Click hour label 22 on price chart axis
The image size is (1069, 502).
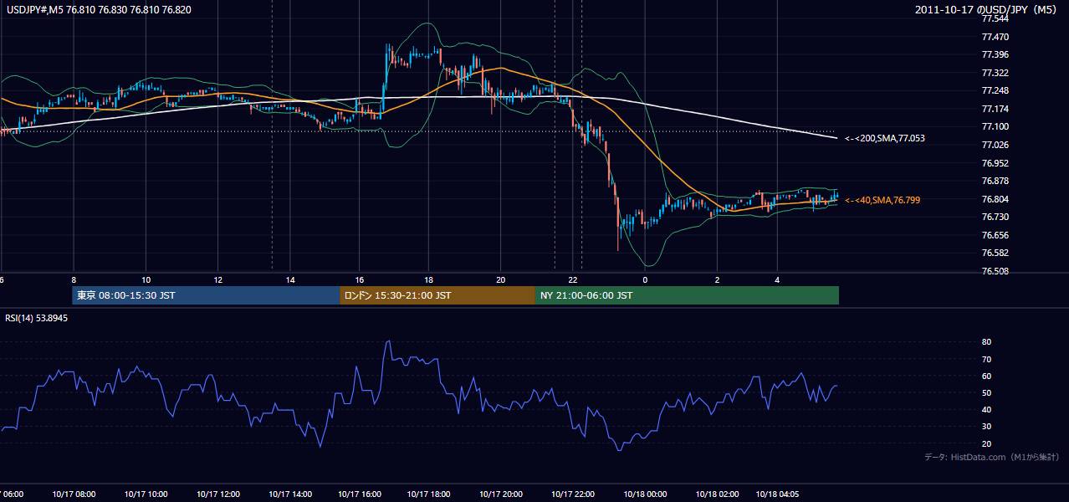click(x=573, y=279)
